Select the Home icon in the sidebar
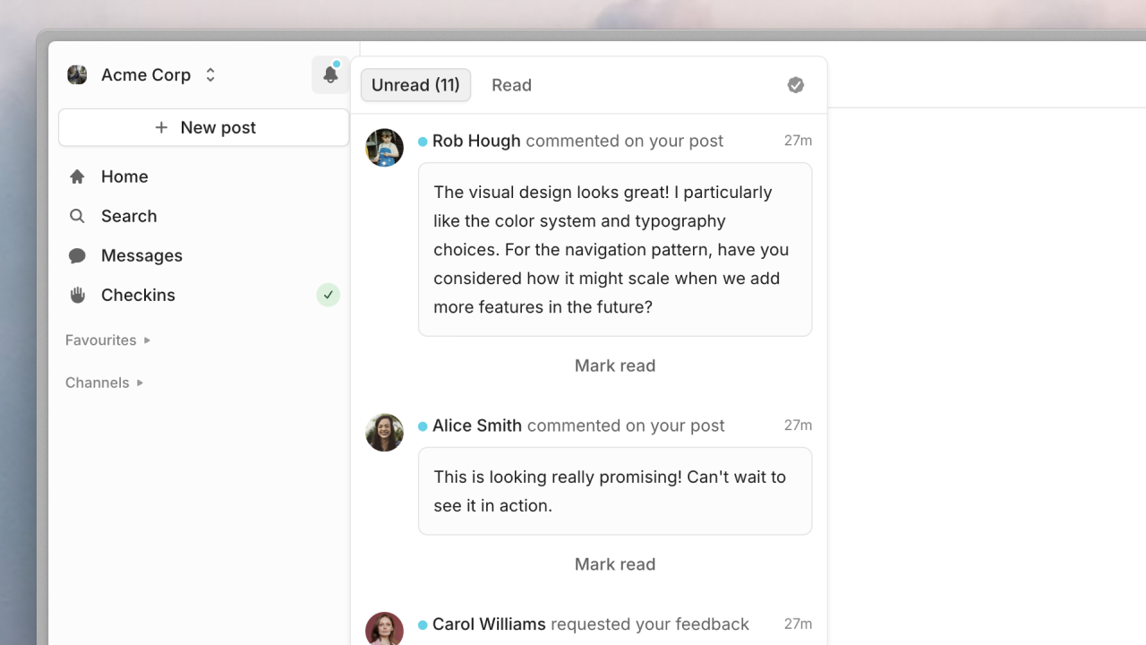 click(x=77, y=176)
